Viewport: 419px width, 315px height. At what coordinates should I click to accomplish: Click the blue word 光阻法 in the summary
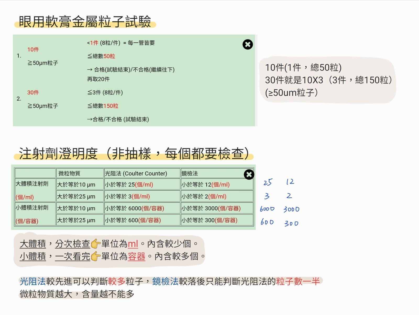pos(33,281)
